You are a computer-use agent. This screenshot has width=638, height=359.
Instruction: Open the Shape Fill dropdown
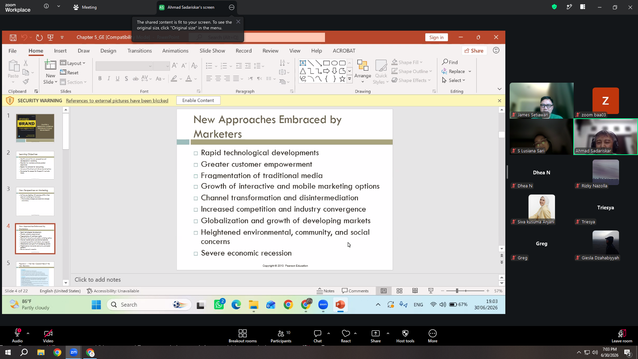point(407,62)
